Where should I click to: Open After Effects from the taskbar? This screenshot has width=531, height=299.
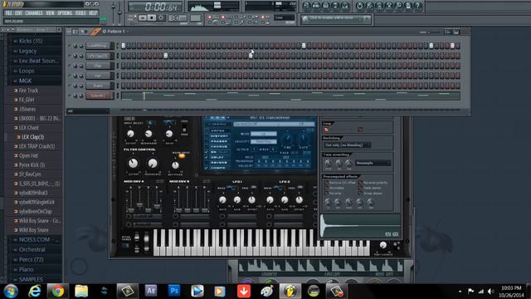point(151,291)
